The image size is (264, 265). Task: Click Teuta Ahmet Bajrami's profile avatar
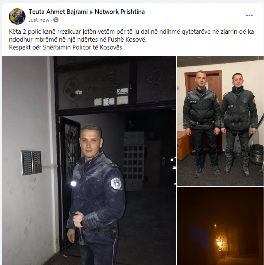17,16
